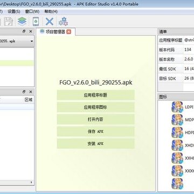The height and width of the screenshot is (194, 194).
Task: Select the highlighted blue row under the 区域 header
Action: 17,107
